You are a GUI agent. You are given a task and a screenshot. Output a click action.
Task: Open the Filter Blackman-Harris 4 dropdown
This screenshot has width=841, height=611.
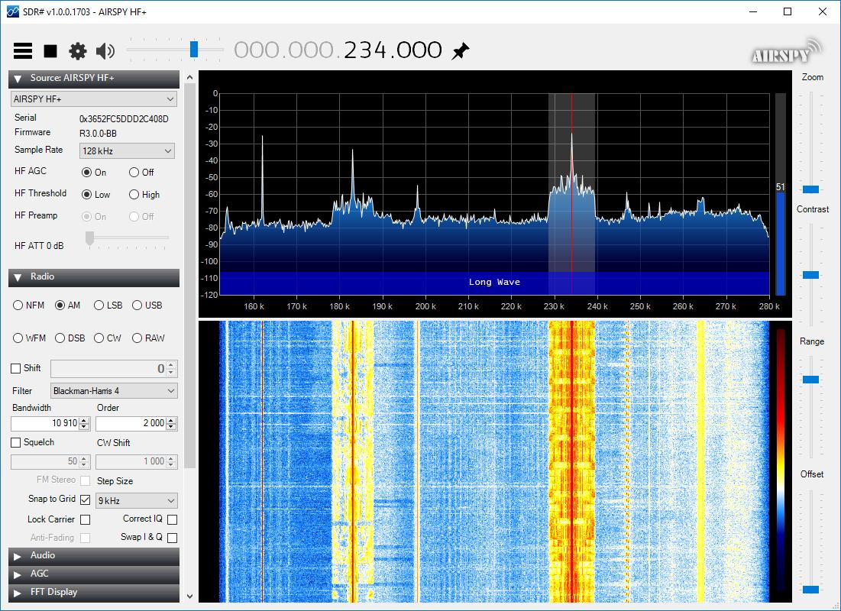click(114, 391)
